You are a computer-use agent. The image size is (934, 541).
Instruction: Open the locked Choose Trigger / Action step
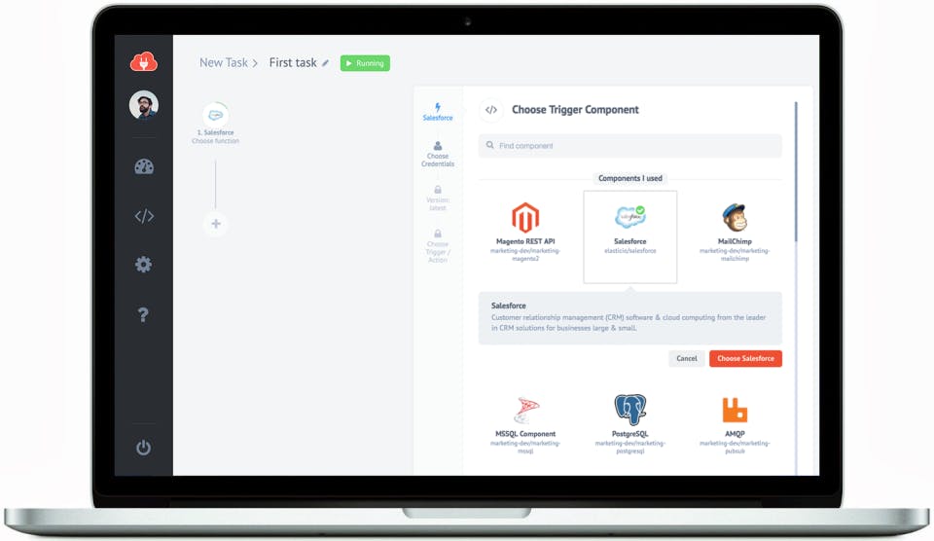438,247
